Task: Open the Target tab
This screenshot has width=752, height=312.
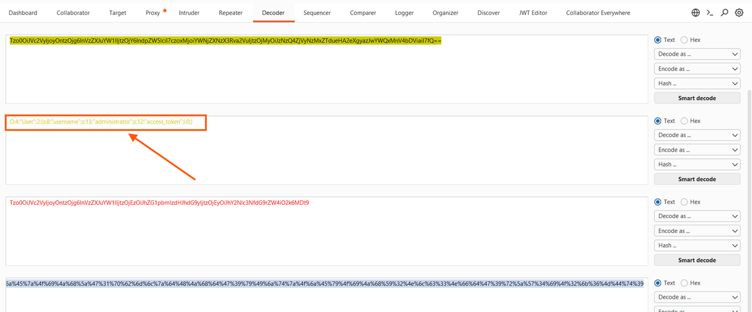Action: [117, 13]
